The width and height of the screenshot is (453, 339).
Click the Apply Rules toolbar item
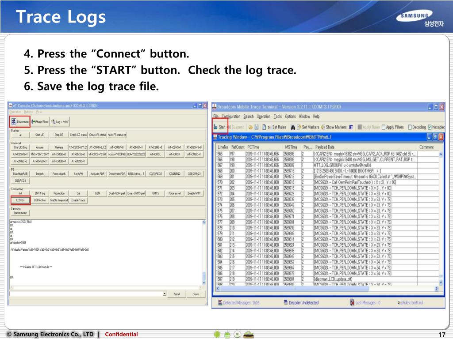369,127
